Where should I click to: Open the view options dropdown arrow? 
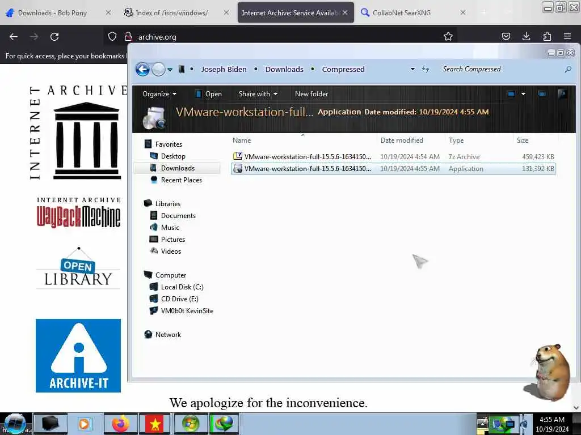coord(523,94)
